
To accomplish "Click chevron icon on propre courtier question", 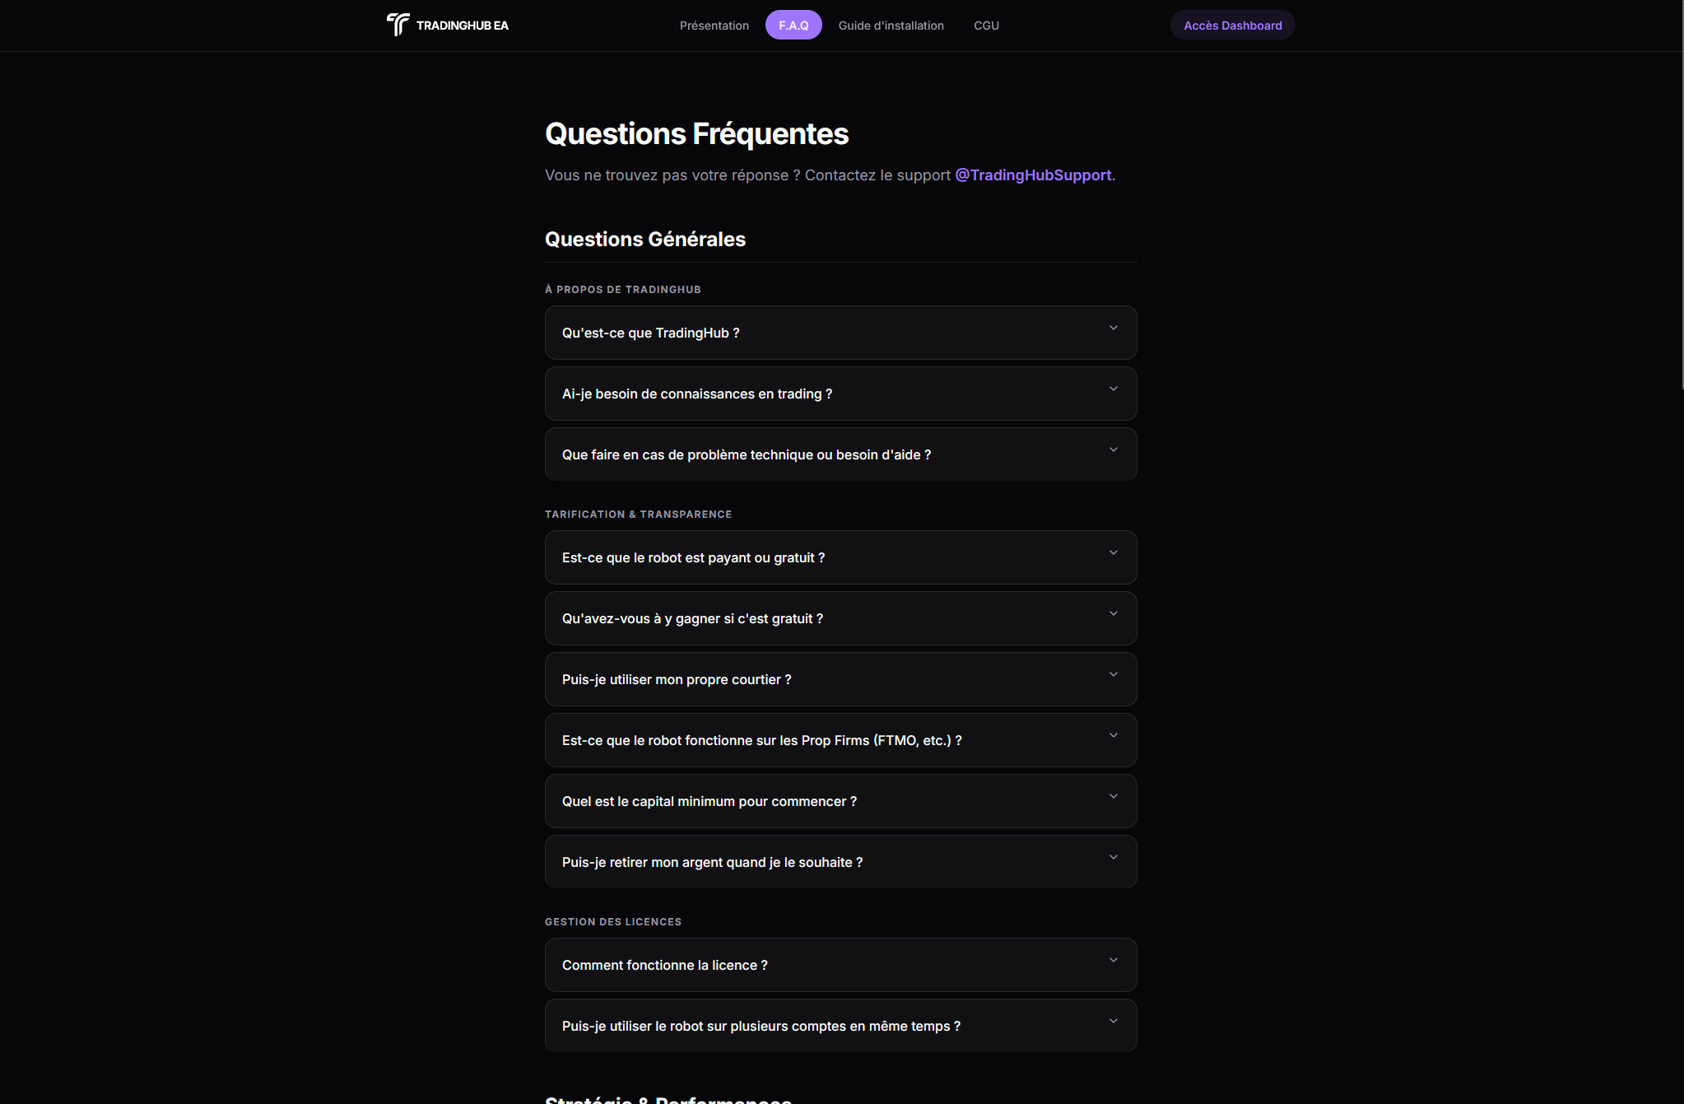I will coord(1113,674).
